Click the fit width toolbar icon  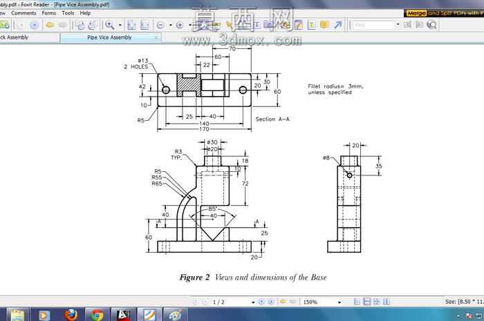[145, 25]
